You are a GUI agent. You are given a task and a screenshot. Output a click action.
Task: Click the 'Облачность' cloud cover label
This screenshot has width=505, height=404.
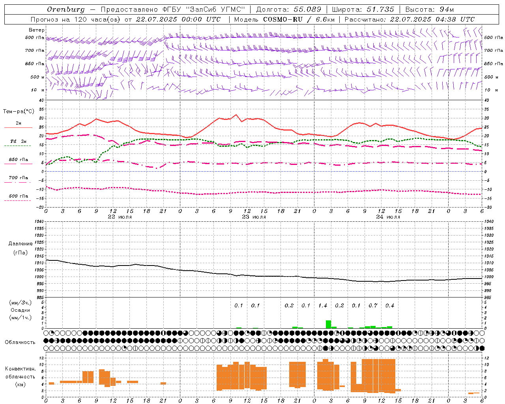click(20, 342)
